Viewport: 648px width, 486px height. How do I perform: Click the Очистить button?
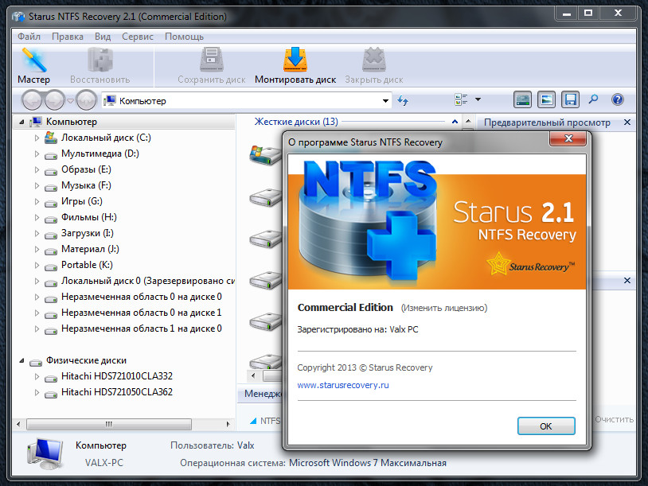coord(614,419)
